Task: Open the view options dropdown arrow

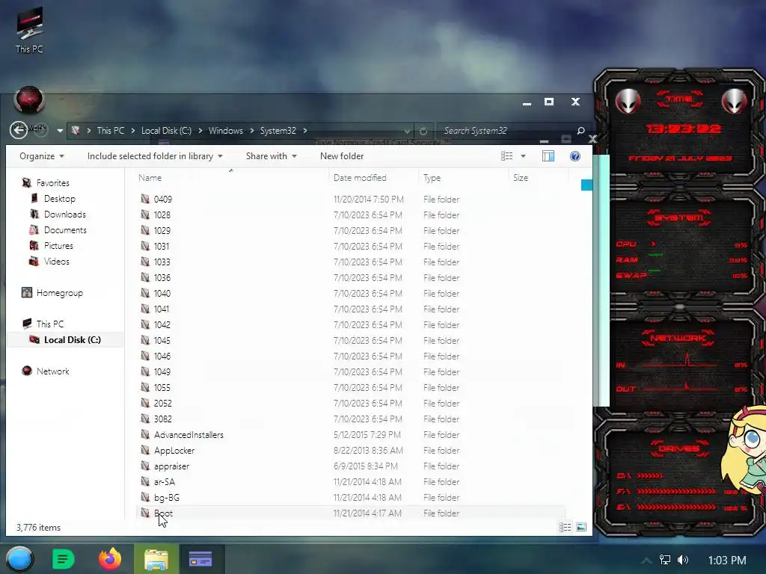Action: [523, 156]
